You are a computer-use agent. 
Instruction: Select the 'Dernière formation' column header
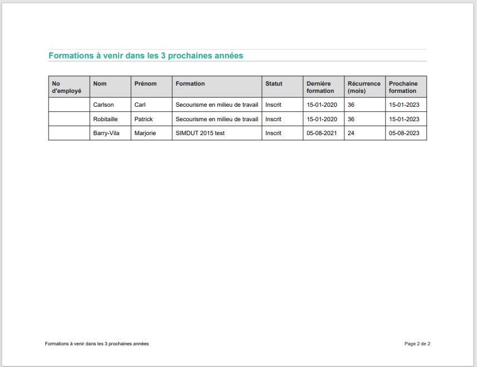324,87
